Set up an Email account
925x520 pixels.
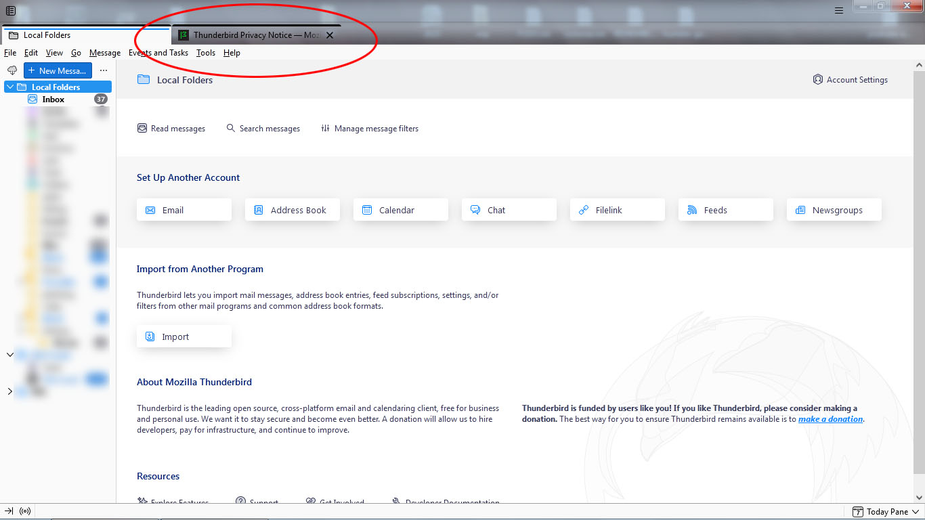[184, 210]
